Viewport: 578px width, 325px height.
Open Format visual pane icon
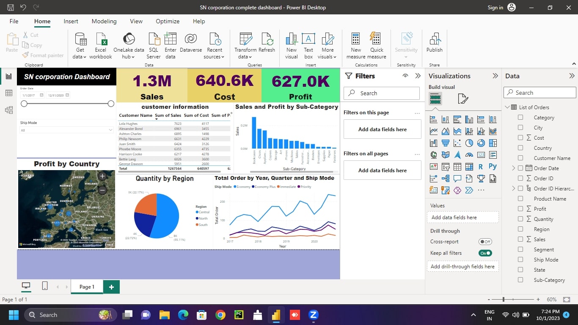coord(463,99)
